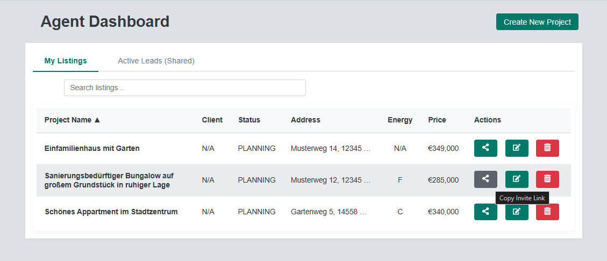Share the Schönes Appartment im Stadtzentrum listing
Viewport: 607px width, 261px height.
coord(485,212)
